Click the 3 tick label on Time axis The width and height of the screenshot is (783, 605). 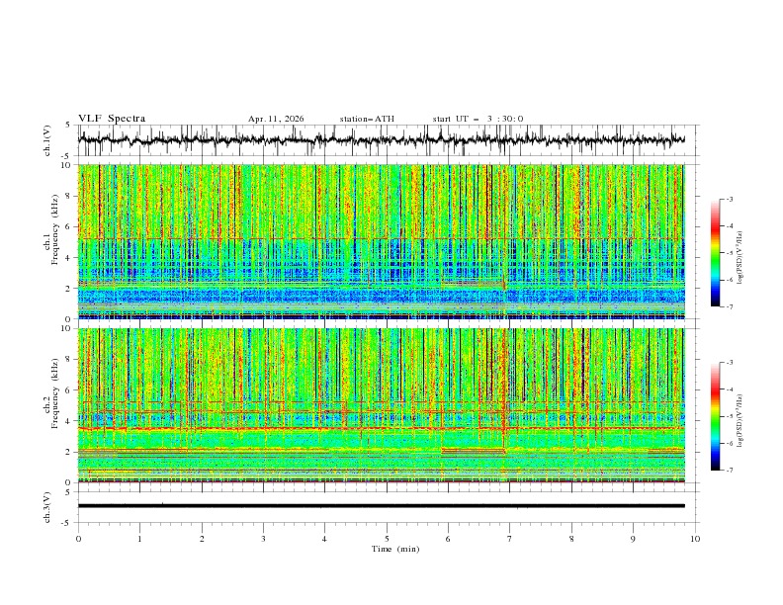263,539
